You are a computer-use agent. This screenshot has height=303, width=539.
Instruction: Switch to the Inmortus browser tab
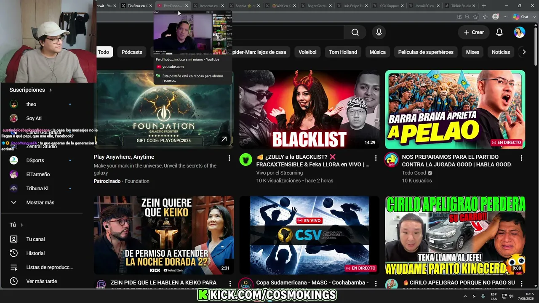click(208, 6)
